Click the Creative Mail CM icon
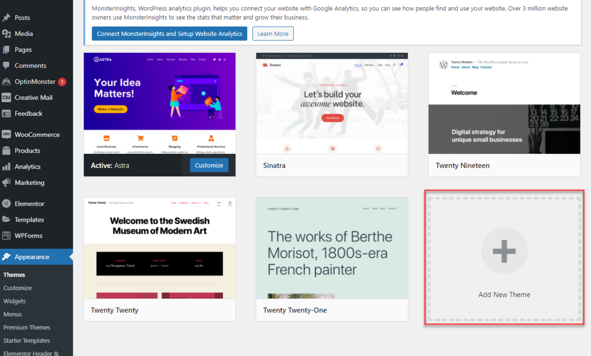 [x=6, y=98]
